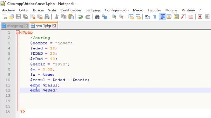Open the Lenguaje menu
Viewport: 211px width, 118px height.
(x=93, y=10)
